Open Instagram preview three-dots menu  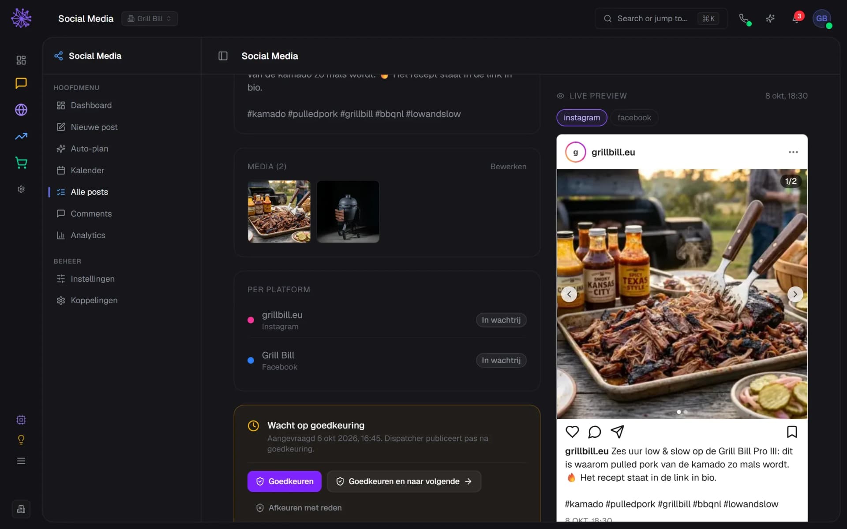[793, 152]
